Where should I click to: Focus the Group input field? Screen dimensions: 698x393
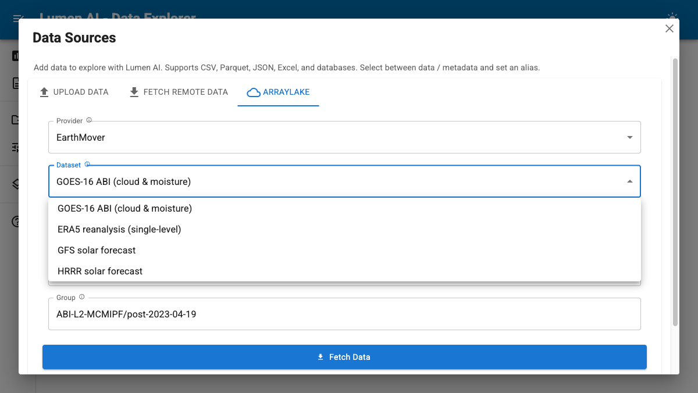344,314
